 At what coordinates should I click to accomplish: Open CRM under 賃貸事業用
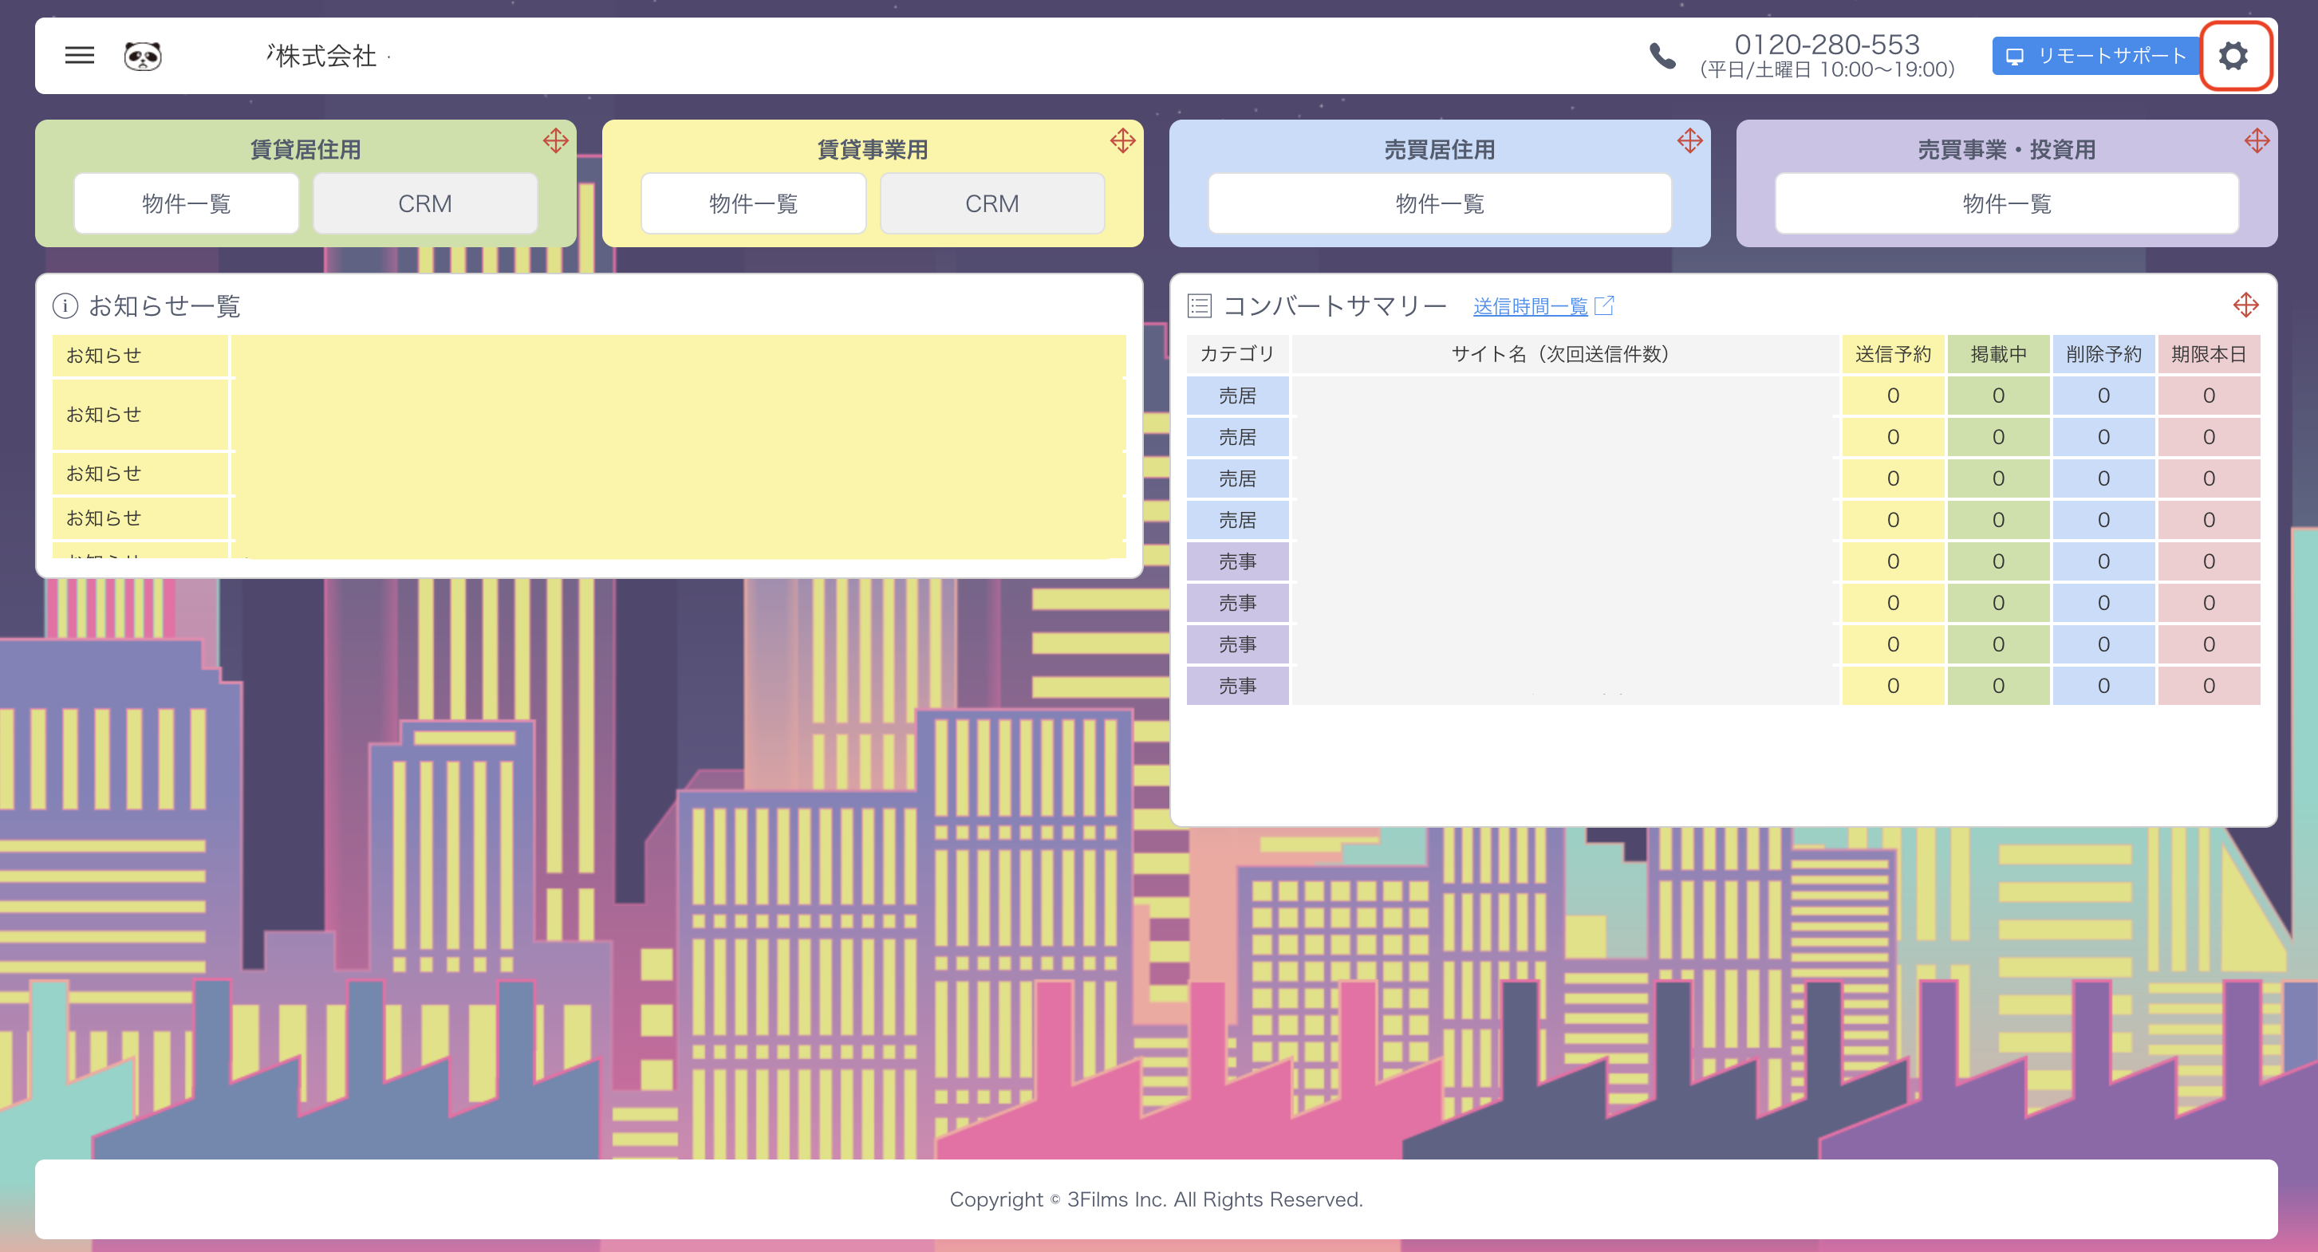point(991,203)
